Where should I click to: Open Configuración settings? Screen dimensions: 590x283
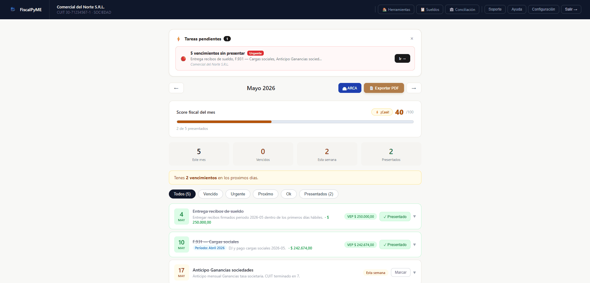[x=543, y=9]
